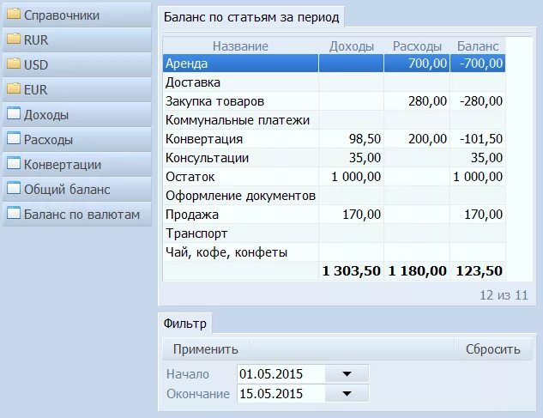Click the Сбросить filter button
Image resolution: width=543 pixels, height=418 pixels.
pos(492,349)
